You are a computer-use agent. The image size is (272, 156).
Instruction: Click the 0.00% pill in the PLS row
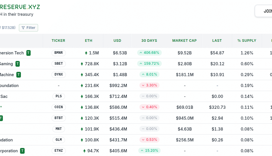[x=149, y=96]
